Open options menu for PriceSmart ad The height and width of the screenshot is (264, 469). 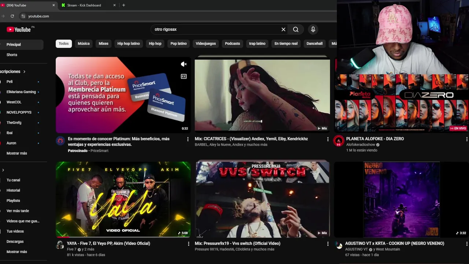[188, 139]
